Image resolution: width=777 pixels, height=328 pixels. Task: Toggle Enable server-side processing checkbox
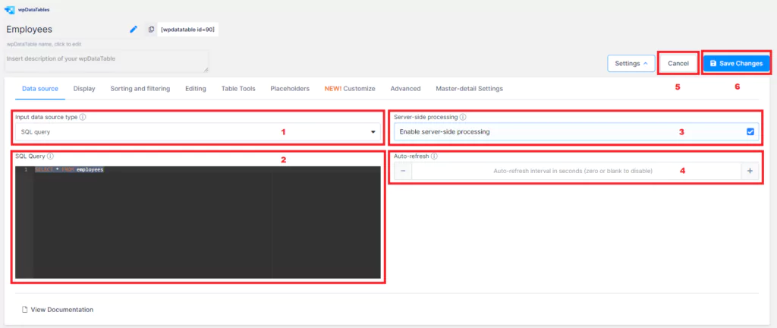750,132
